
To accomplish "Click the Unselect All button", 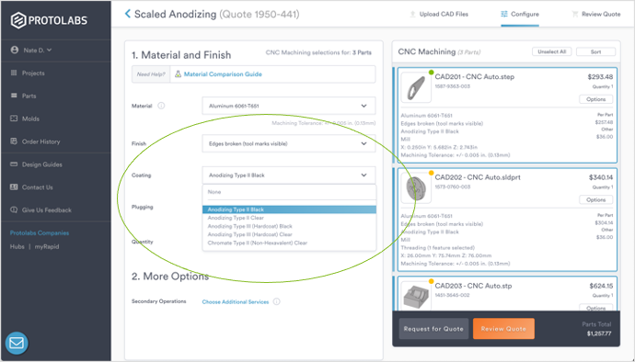I will pos(551,51).
